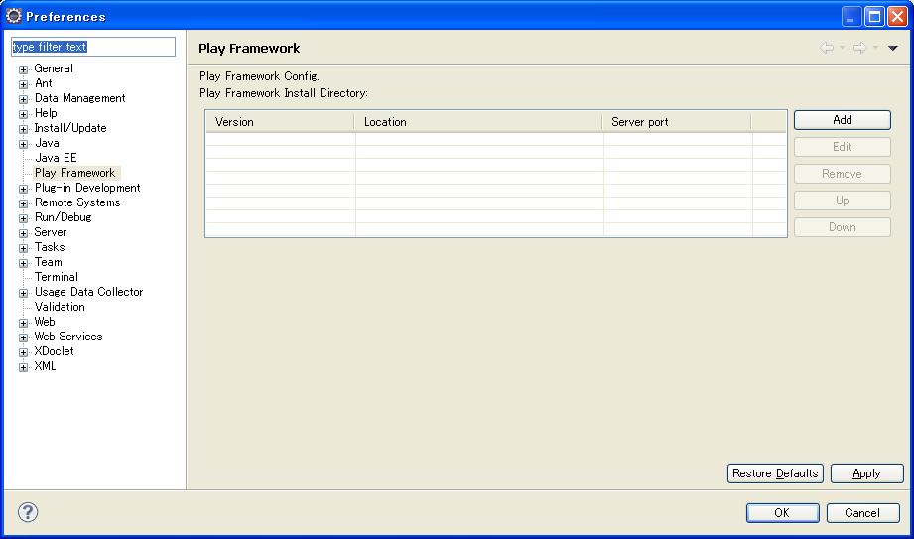Click the Restore Defaults button

(x=775, y=473)
